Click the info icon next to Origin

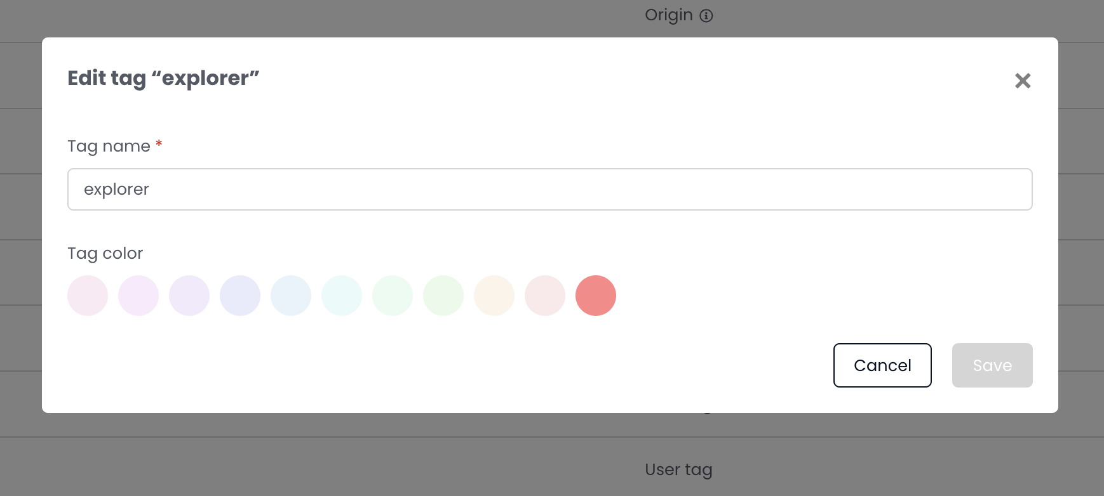tap(708, 16)
